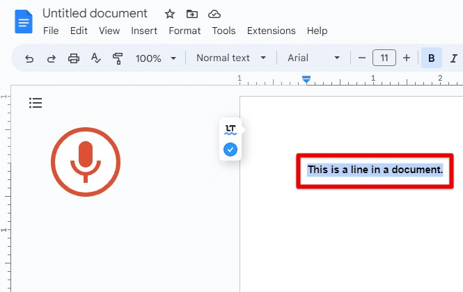Start voice typing with microphone button
The image size is (463, 292).
pyautogui.click(x=86, y=161)
